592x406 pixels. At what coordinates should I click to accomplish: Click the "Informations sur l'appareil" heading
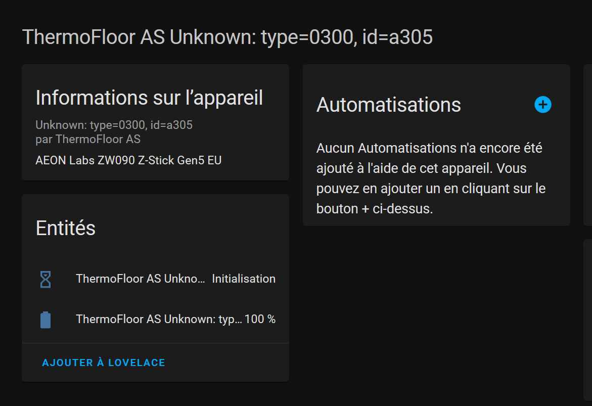pos(149,98)
